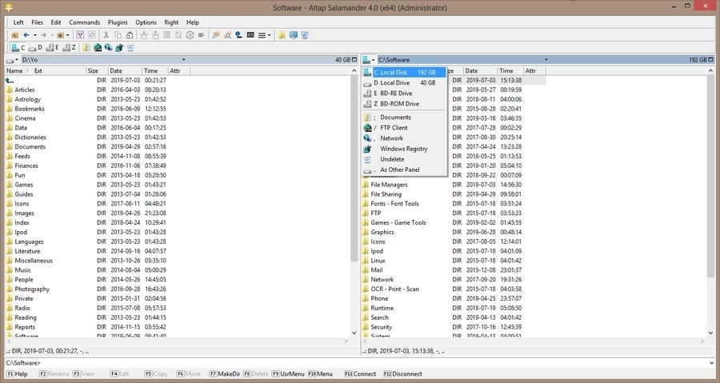This screenshot has height=383, width=720.
Task: Click the F7 MakeDir button
Action: tap(225, 374)
